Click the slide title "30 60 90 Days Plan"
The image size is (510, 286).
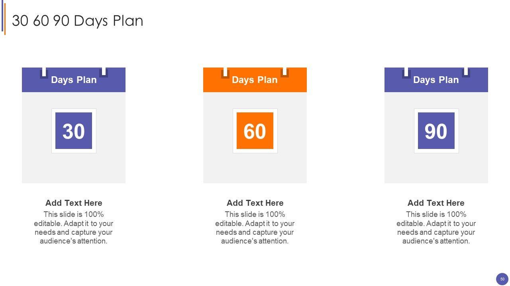coord(78,21)
